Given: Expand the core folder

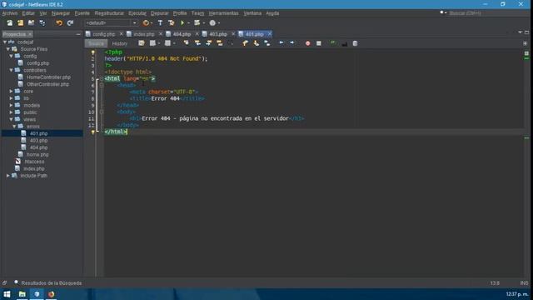Looking at the screenshot, I should 11,91.
